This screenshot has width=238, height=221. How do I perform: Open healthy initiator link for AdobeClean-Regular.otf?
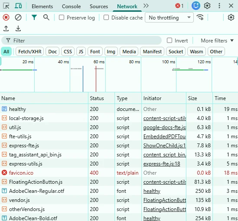[x=152, y=191]
